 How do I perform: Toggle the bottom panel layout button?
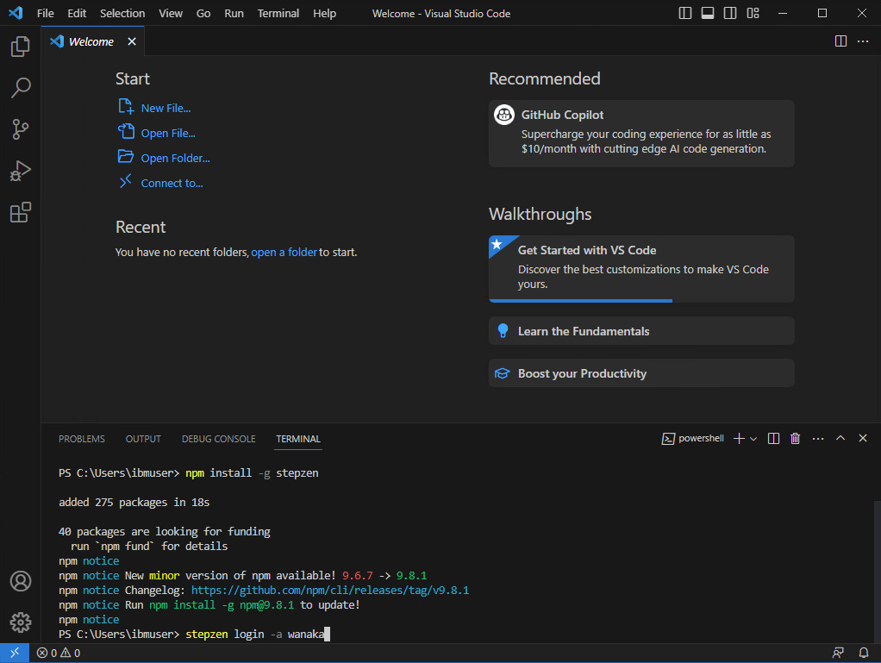click(x=708, y=14)
